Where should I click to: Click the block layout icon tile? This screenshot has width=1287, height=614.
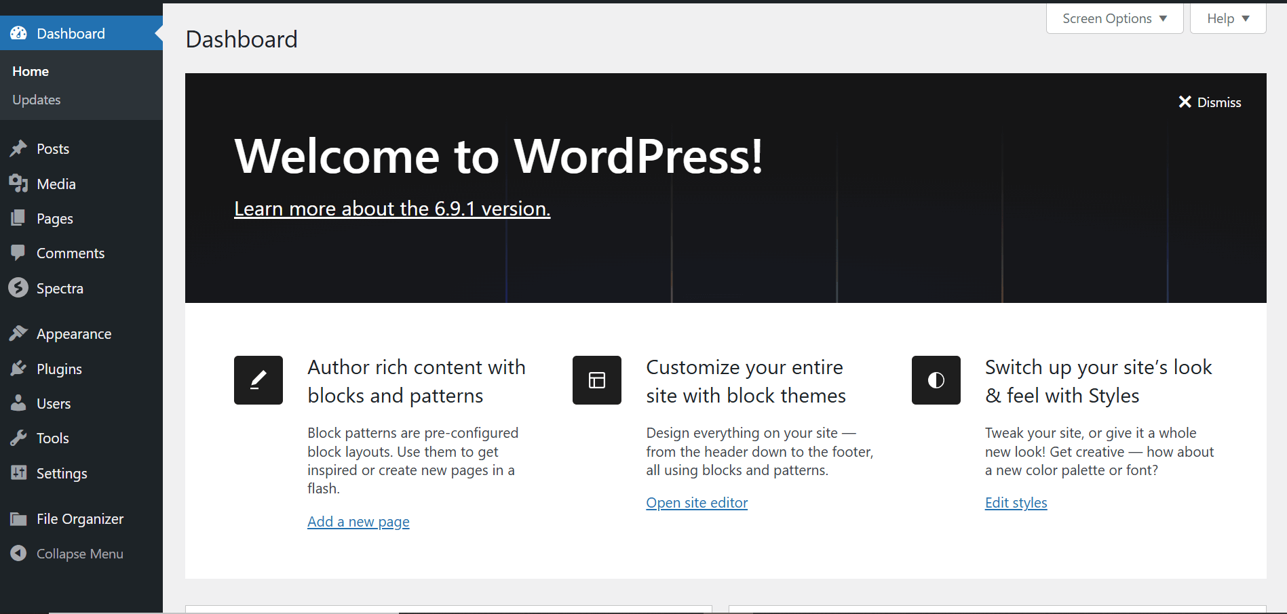(x=597, y=380)
